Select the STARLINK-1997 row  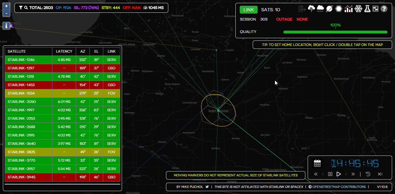[x=62, y=110]
